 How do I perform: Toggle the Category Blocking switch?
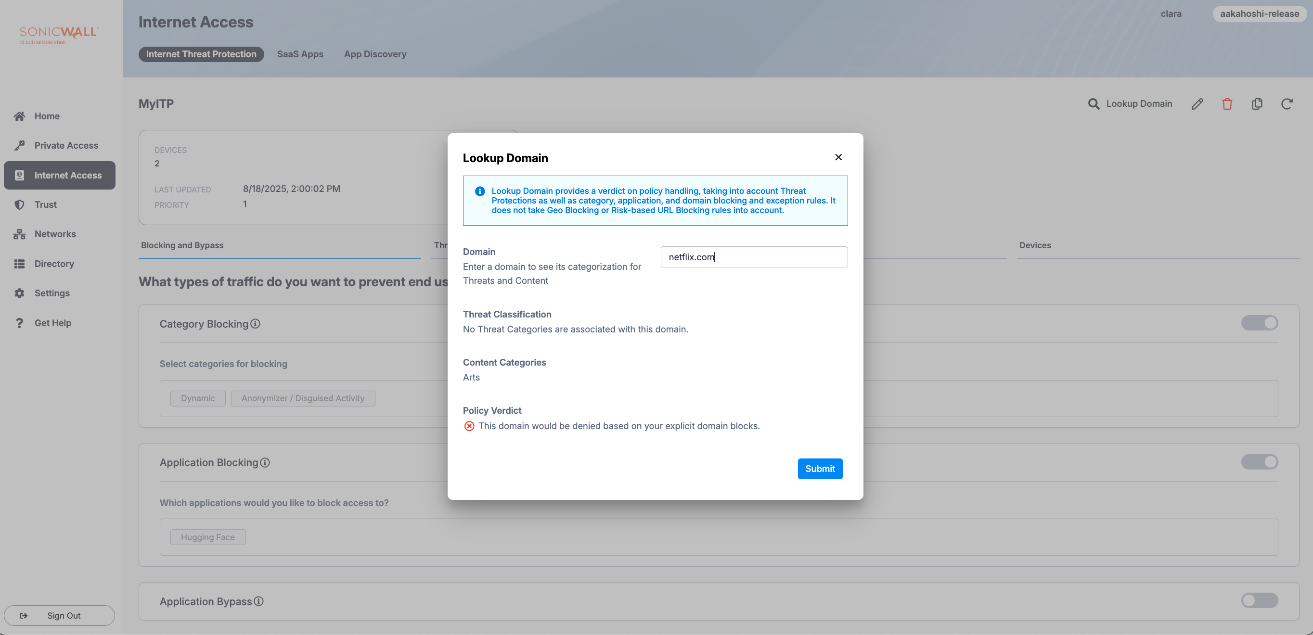click(x=1259, y=323)
